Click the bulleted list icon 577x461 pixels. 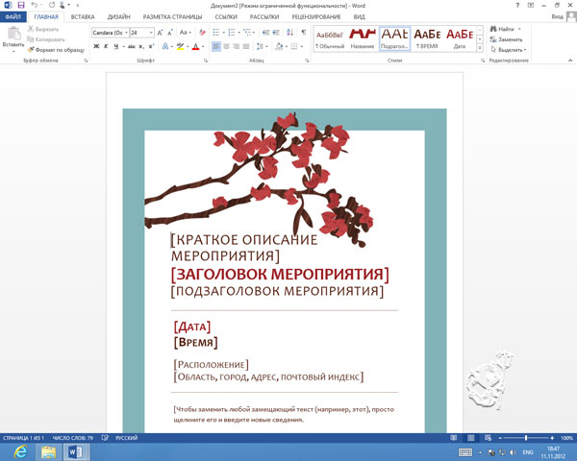tap(216, 32)
